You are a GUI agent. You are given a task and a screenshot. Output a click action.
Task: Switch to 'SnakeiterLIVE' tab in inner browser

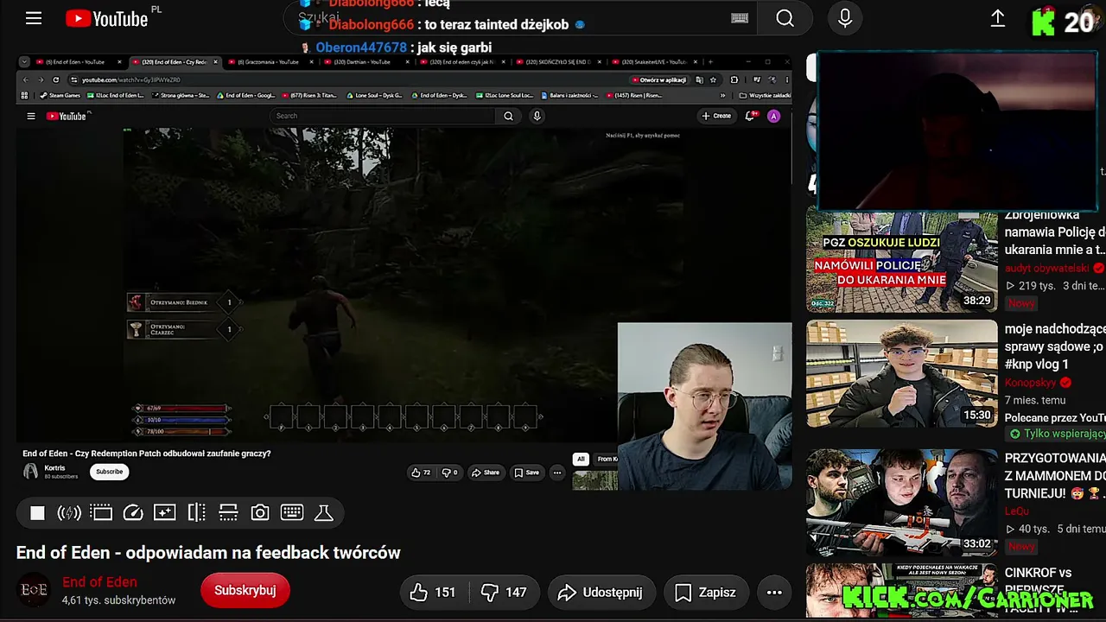coord(654,62)
